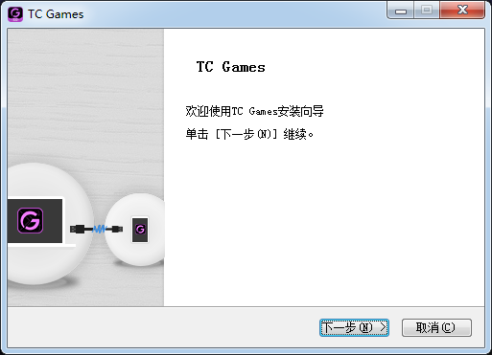Image resolution: width=492 pixels, height=355 pixels.
Task: Click the small white circle around the phone
Action: (x=135, y=230)
